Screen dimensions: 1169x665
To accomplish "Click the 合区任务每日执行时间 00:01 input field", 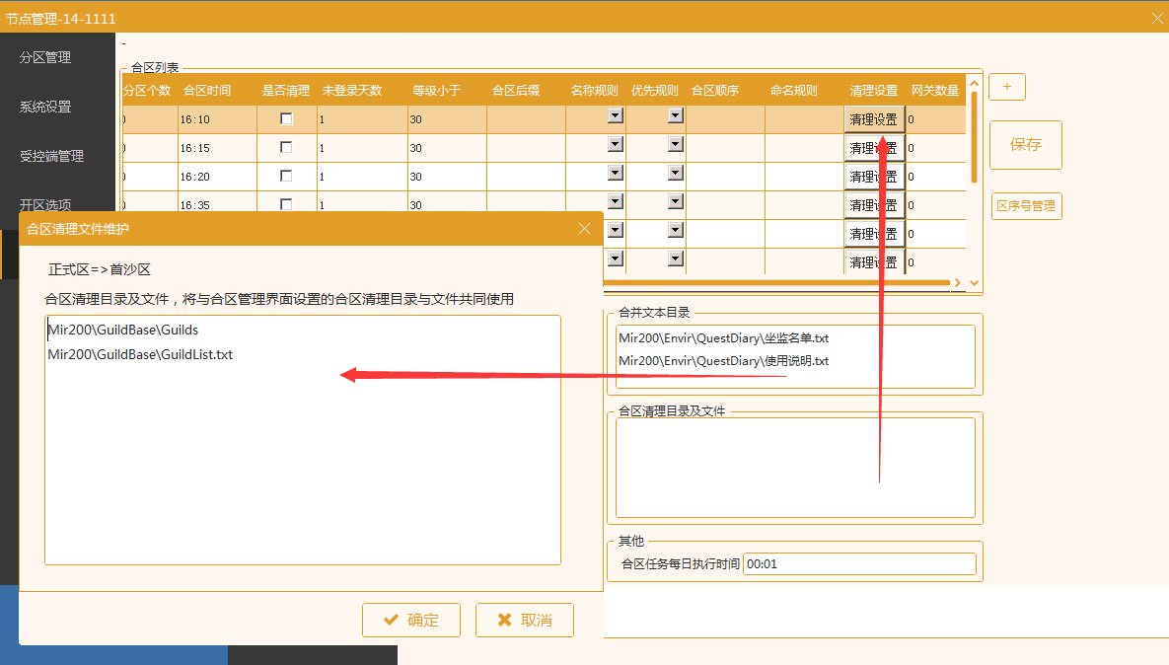I will [x=859, y=563].
